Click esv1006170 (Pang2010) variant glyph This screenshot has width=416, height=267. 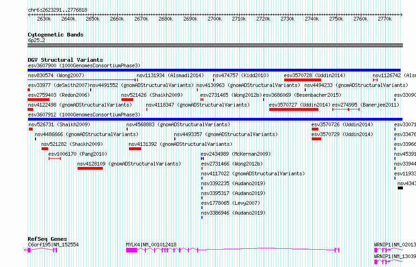55,159
